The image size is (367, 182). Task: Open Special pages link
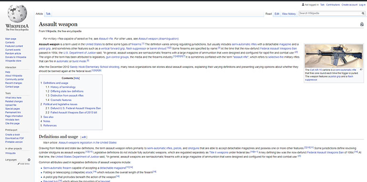point(13,109)
